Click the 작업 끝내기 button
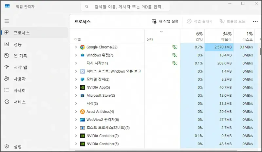This screenshot has width=262, height=152. click(200, 21)
